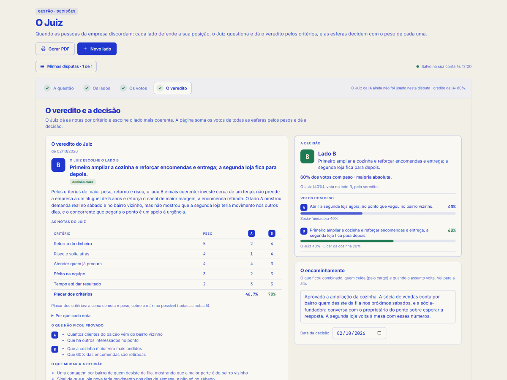This screenshot has height=380, width=507.
Task: Click the checkmark beside Os lados step
Action: [87, 88]
